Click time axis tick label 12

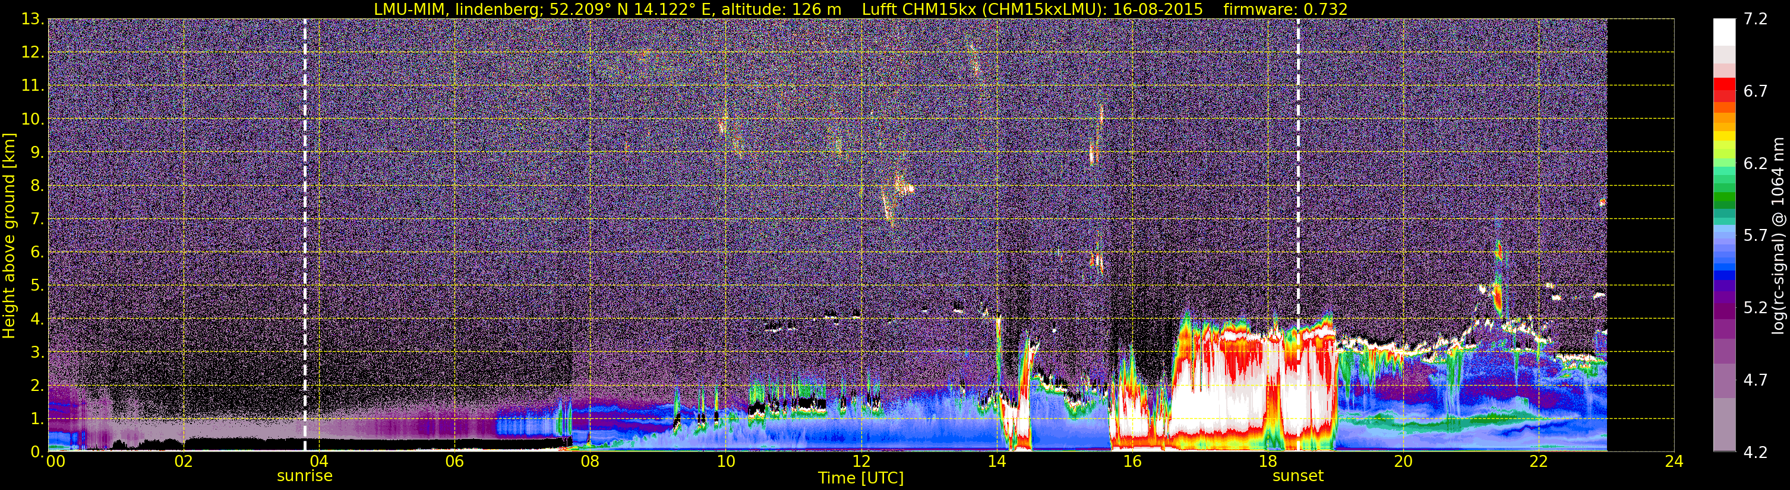(x=861, y=462)
